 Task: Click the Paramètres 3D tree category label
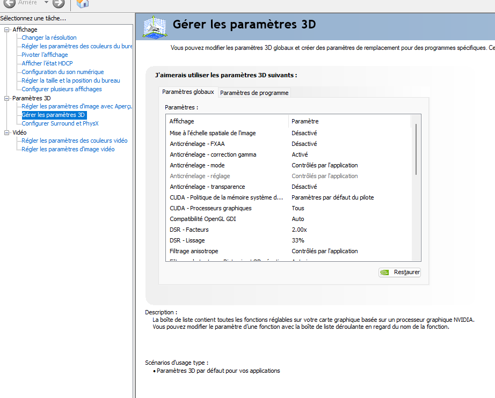click(x=31, y=98)
